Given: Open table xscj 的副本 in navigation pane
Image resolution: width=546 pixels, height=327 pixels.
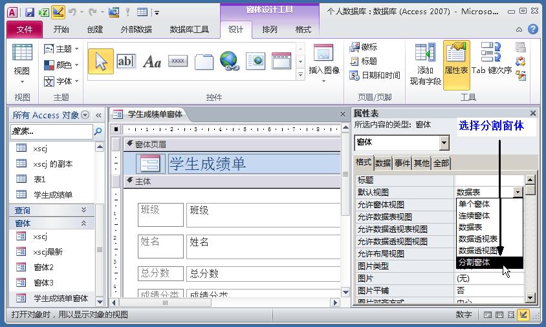Looking at the screenshot, I should 52,164.
